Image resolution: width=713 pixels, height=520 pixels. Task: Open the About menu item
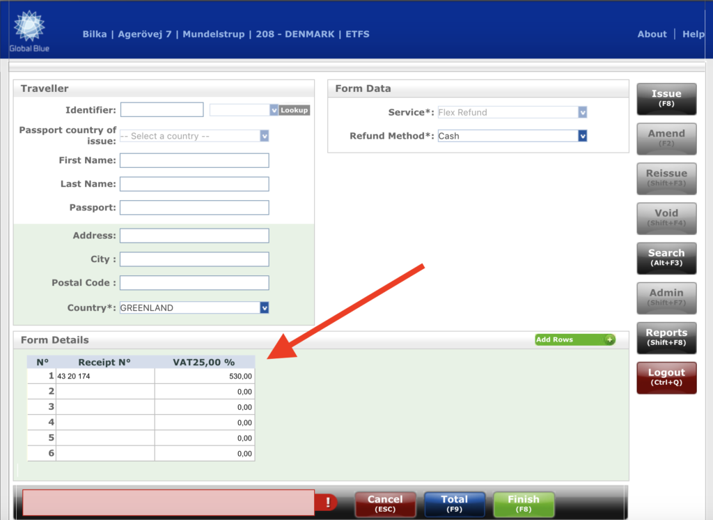coord(652,34)
